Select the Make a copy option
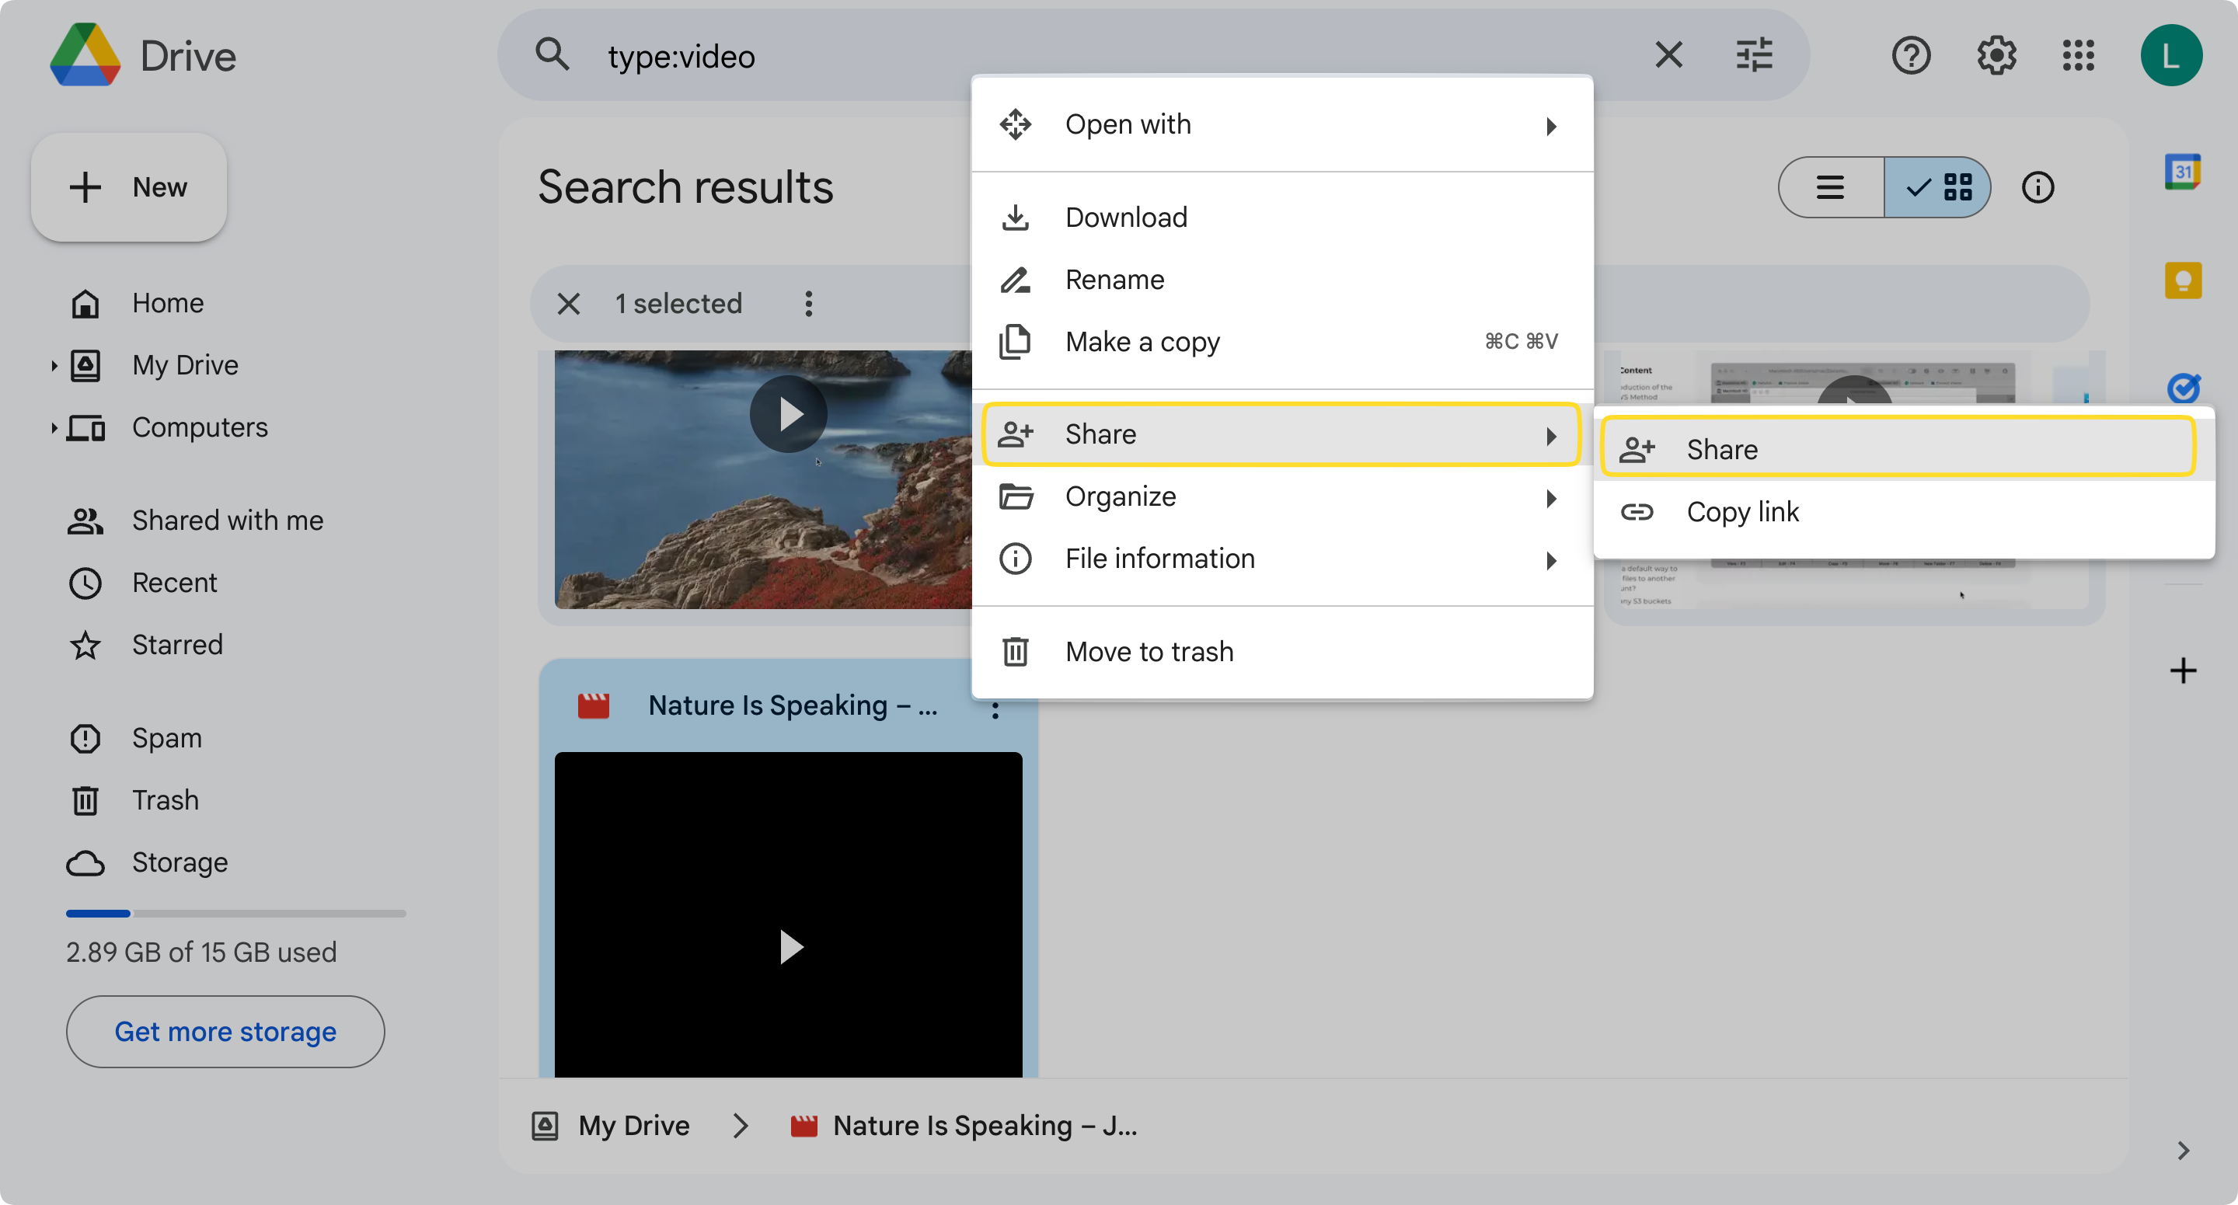2238x1205 pixels. click(1143, 341)
